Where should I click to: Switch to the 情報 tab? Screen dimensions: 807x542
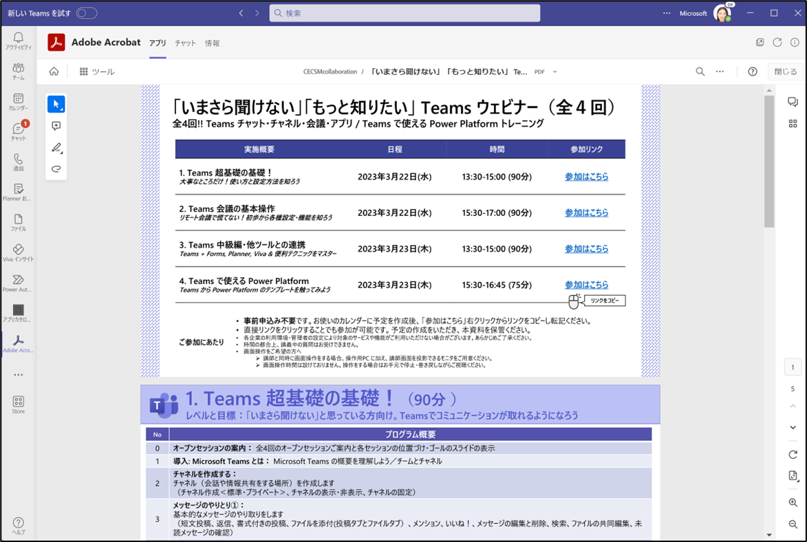pos(213,42)
